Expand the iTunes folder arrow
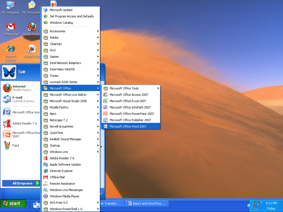Image resolution: width=283 pixels, height=212 pixels. point(98,76)
